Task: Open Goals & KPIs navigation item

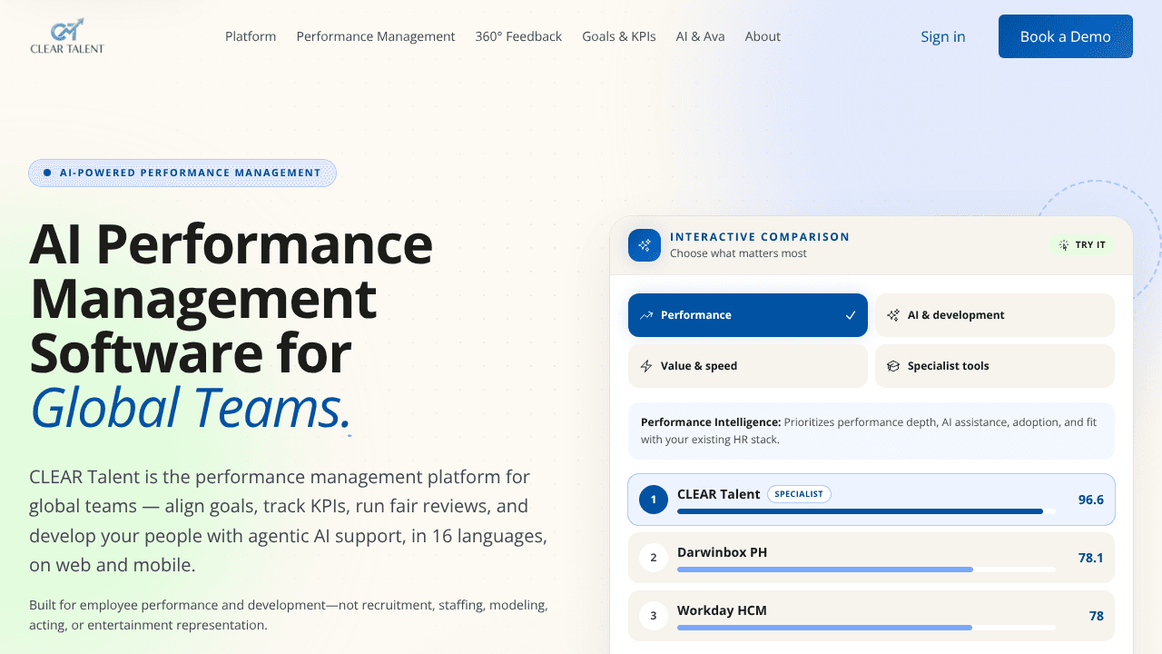Action: [x=619, y=36]
